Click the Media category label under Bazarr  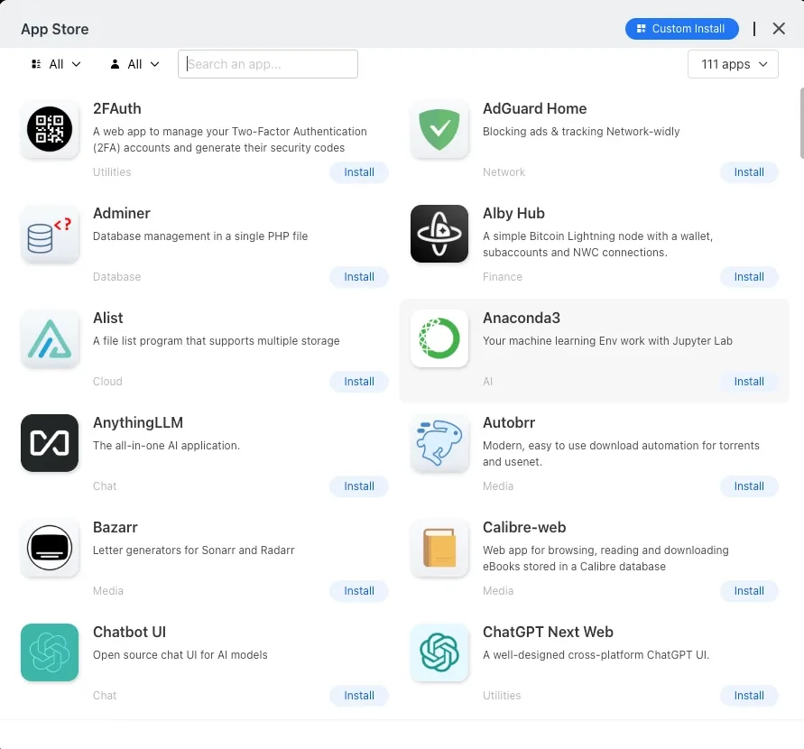(107, 590)
